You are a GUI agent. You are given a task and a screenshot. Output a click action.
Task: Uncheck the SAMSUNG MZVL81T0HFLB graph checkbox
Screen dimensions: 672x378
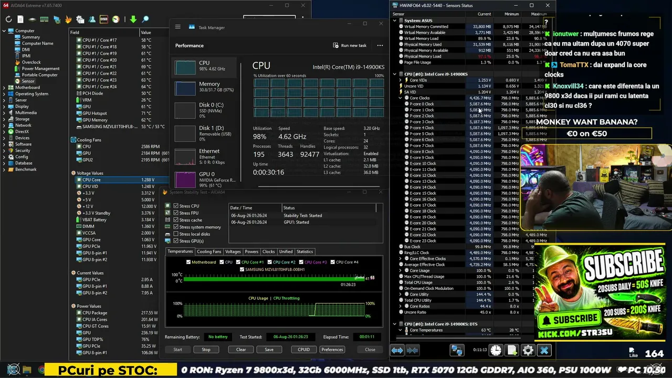(x=242, y=269)
